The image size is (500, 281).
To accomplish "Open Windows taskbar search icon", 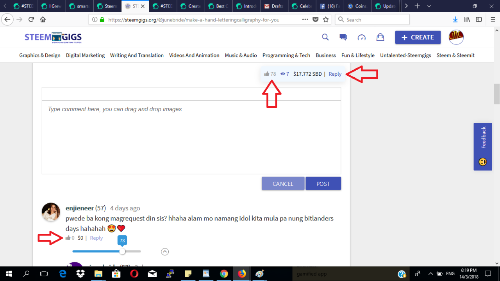I will (27, 274).
